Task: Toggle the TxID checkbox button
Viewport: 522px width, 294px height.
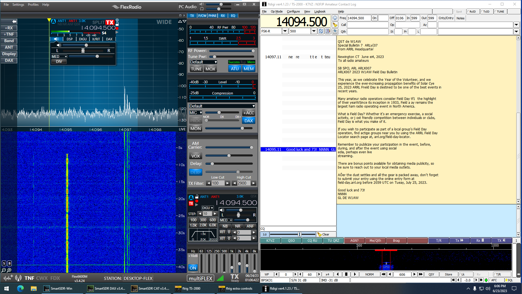Action: 487,11
